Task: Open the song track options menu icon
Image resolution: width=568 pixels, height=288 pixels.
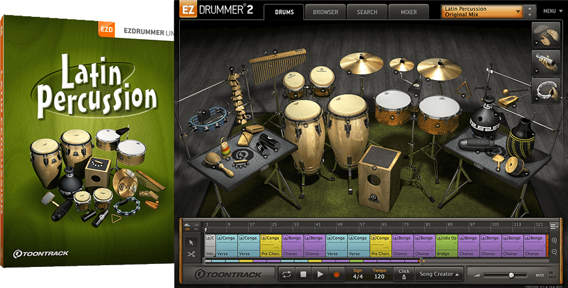Action: [553, 226]
